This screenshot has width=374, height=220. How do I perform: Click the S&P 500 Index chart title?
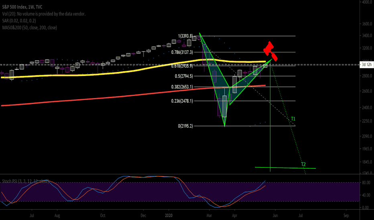[22, 7]
